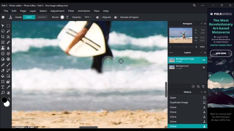Collapse the Navigate panel
234x131 pixels.
click(201, 24)
